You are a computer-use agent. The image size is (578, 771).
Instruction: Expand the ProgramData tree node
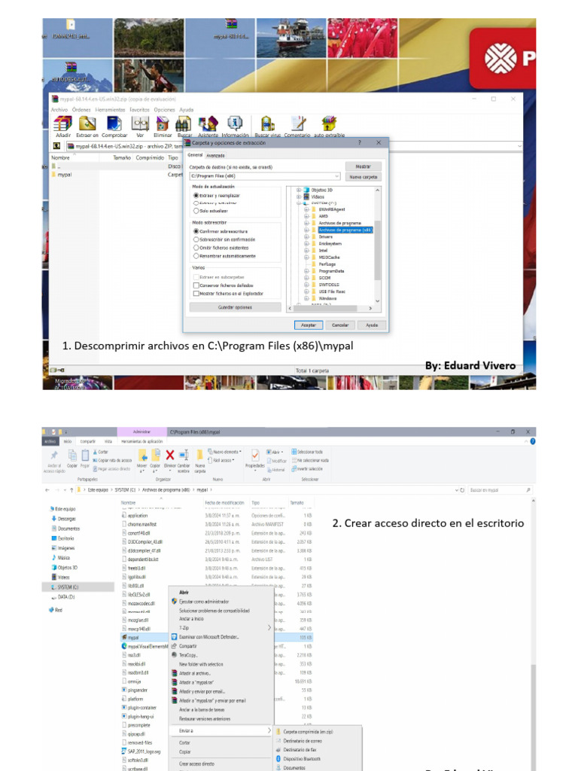pos(306,271)
